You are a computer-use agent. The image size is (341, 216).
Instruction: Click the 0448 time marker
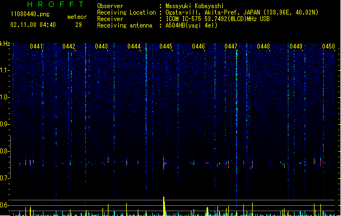click(263, 46)
